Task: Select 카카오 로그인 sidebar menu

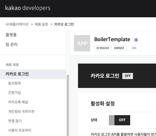Action: tap(33, 74)
